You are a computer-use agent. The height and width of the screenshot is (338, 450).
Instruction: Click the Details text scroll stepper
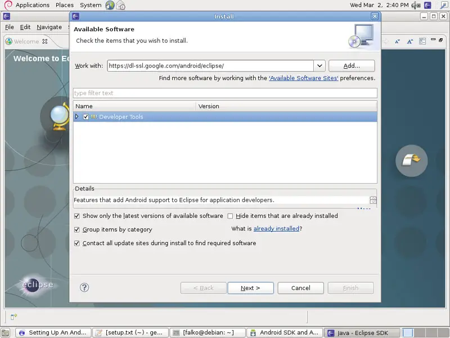pyautogui.click(x=373, y=200)
